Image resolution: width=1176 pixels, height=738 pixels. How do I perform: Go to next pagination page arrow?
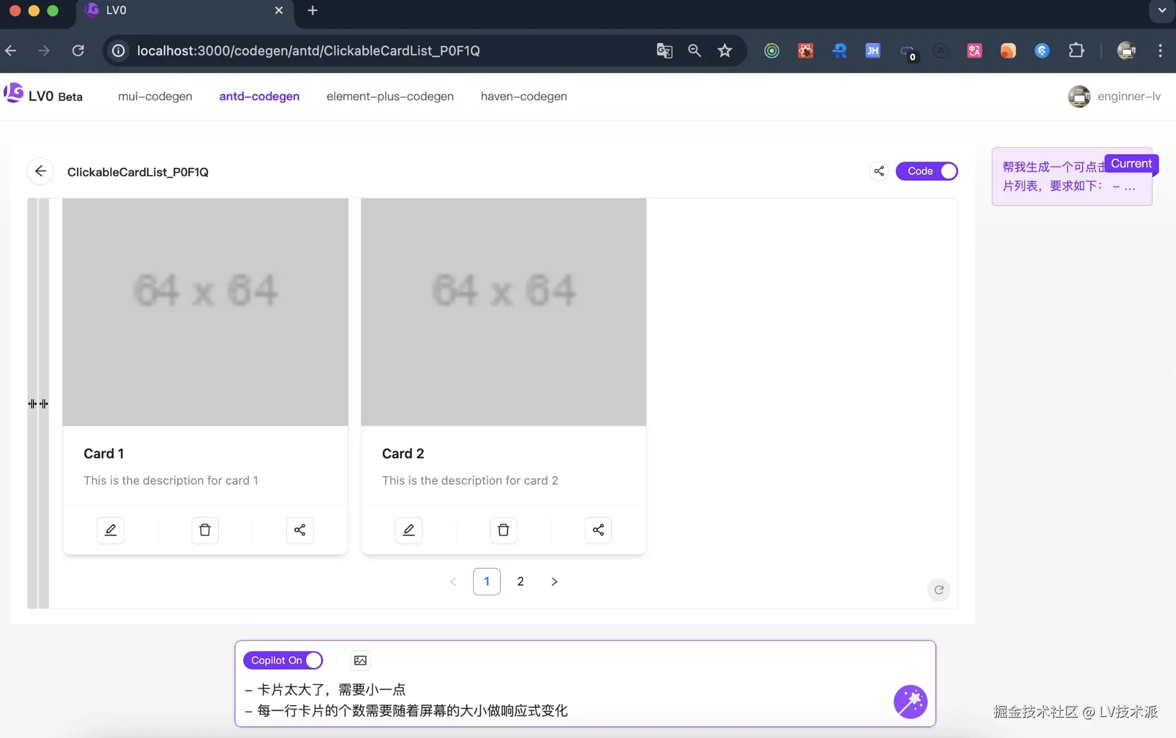tap(554, 582)
